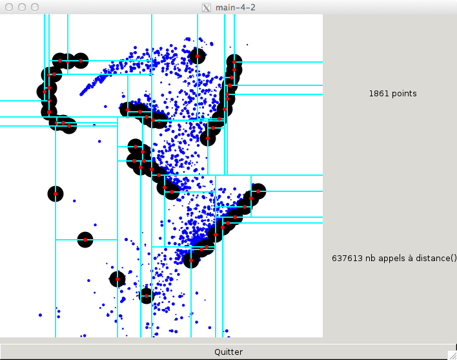The image size is (457, 360).
Task: Click the "nb appels à distance()" counter label
Action: coord(394,258)
